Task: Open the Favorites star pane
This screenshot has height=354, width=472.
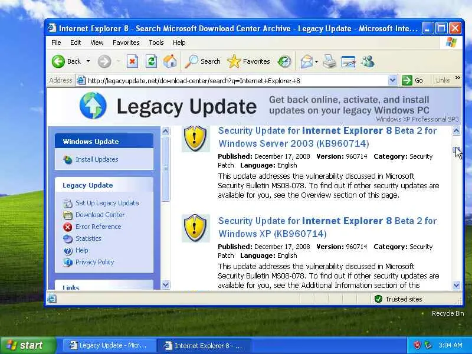Action: pos(249,61)
